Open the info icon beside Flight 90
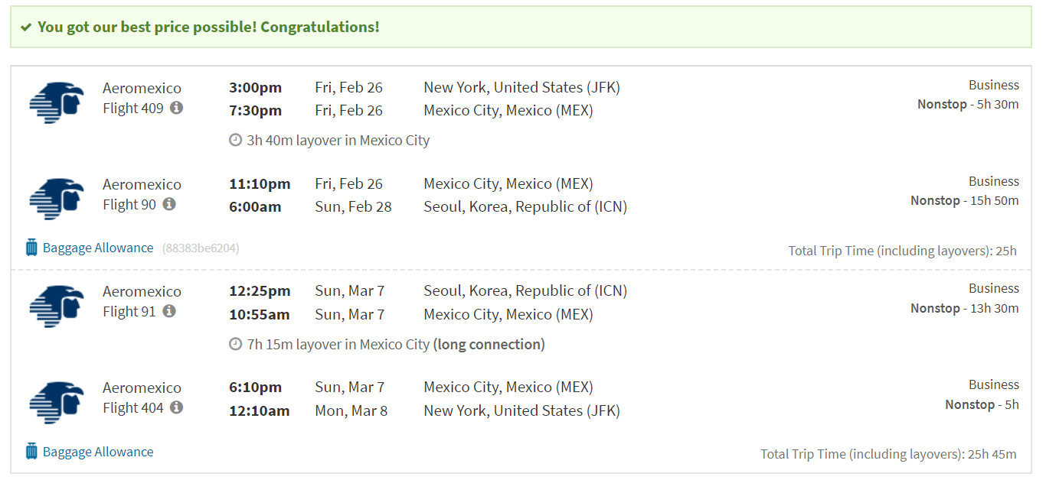 [169, 204]
